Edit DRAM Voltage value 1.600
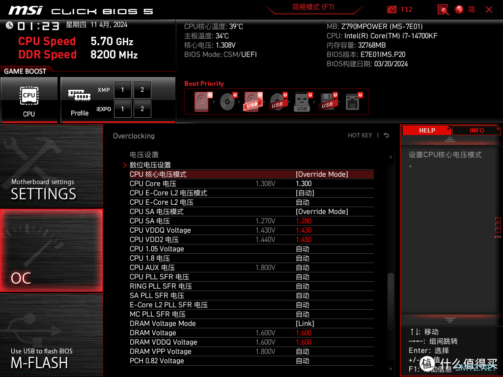Screen dimensions: 503x377 coord(304,333)
